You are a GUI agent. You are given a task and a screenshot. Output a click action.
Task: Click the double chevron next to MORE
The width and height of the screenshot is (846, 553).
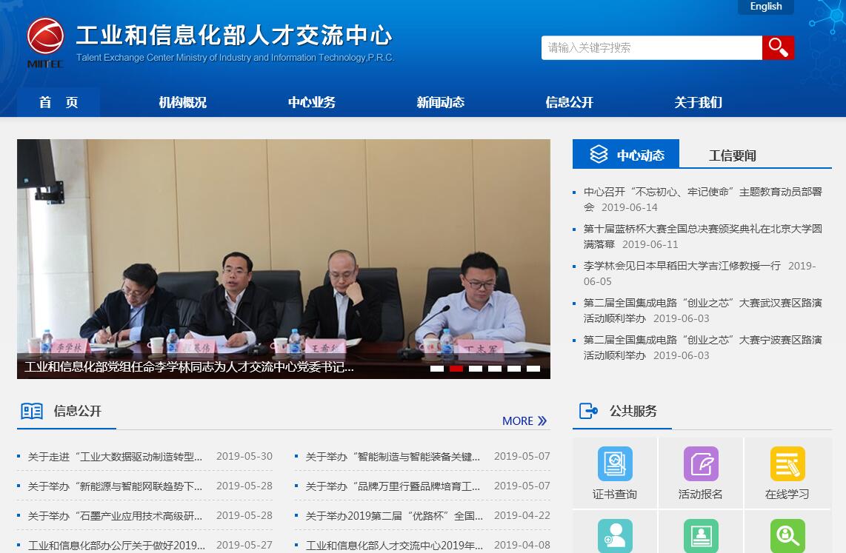pos(542,421)
